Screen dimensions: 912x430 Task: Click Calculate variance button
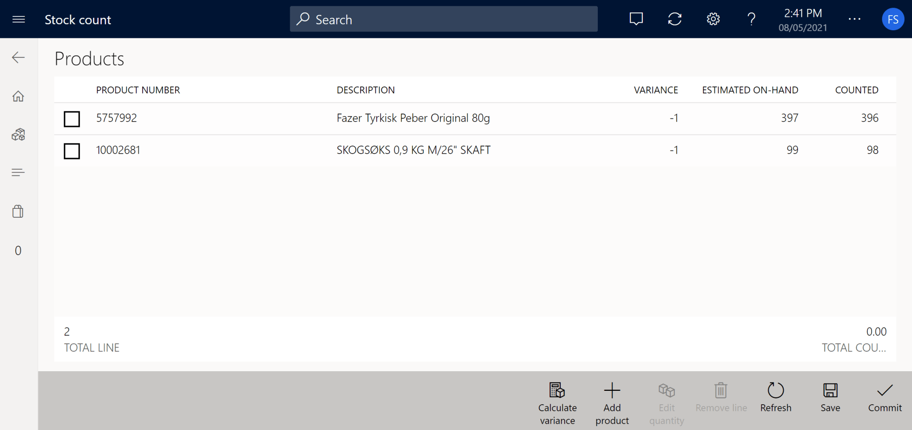point(557,402)
